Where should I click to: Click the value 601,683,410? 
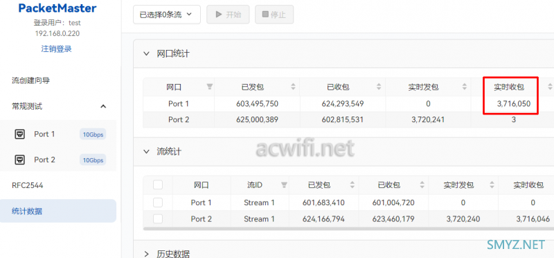tap(323, 203)
